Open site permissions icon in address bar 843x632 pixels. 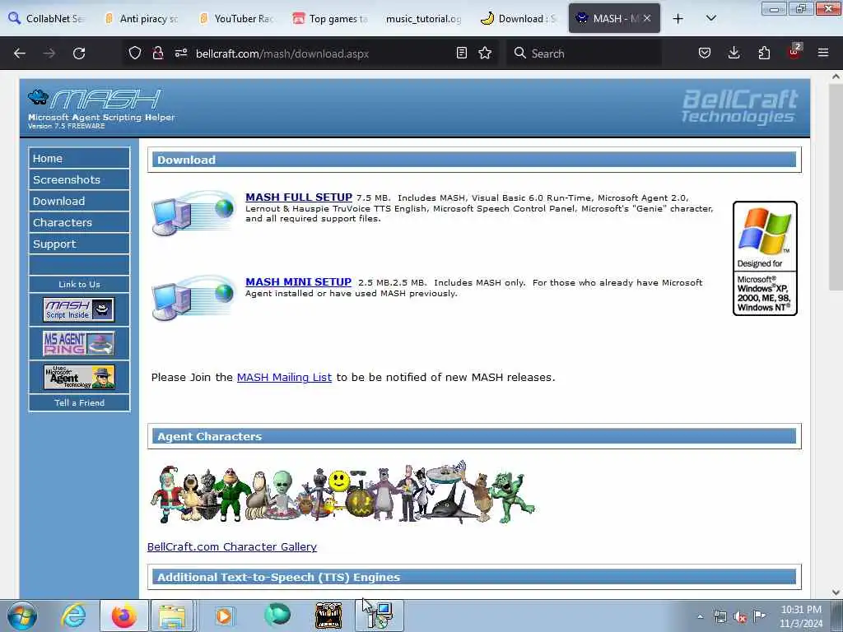click(180, 53)
